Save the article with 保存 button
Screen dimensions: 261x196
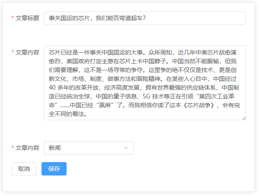tap(54, 169)
